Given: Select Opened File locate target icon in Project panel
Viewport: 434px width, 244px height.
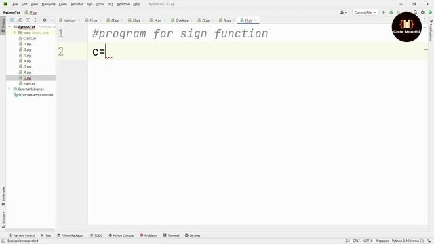Looking at the screenshot, I should [20, 20].
